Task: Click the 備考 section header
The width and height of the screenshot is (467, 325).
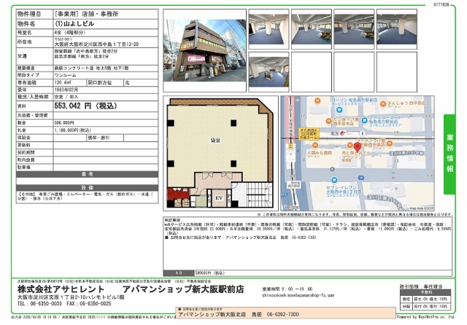Action: coord(86,174)
